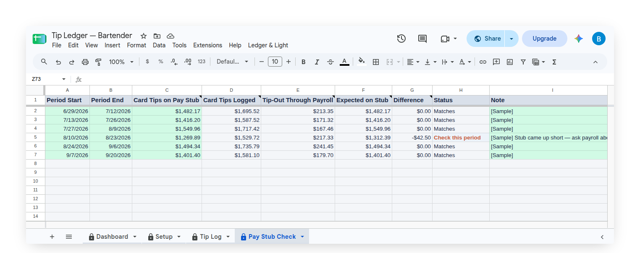
Task: Select the -$42.50 difference cell
Action: point(412,137)
